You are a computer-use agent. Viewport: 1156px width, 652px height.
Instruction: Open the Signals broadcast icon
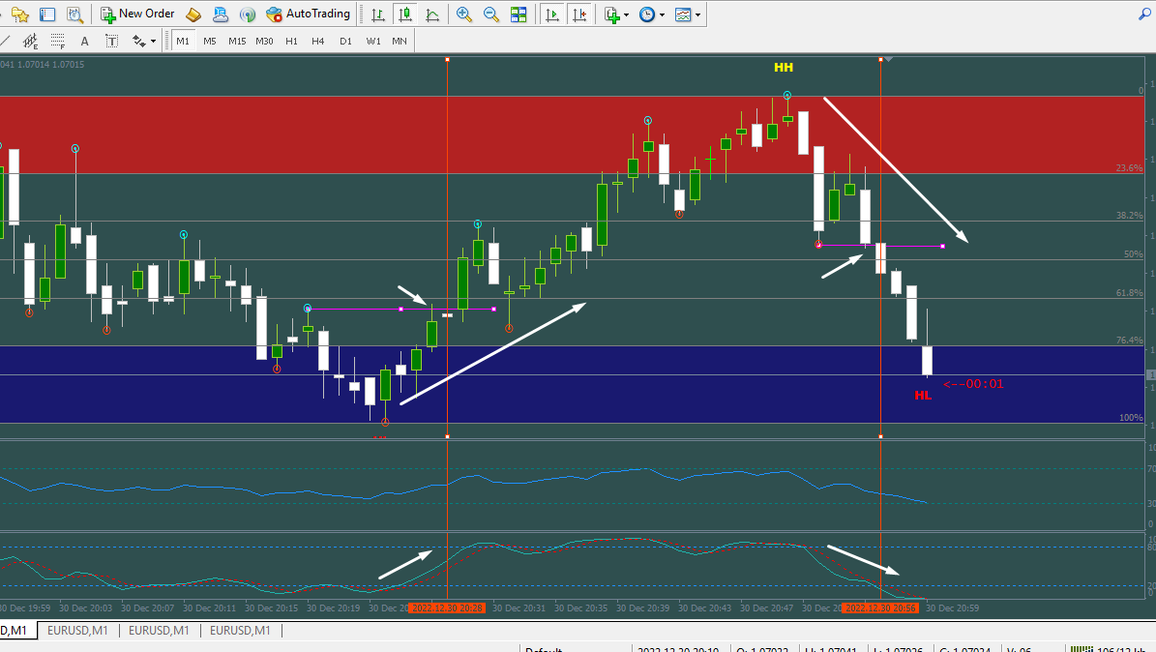(248, 14)
